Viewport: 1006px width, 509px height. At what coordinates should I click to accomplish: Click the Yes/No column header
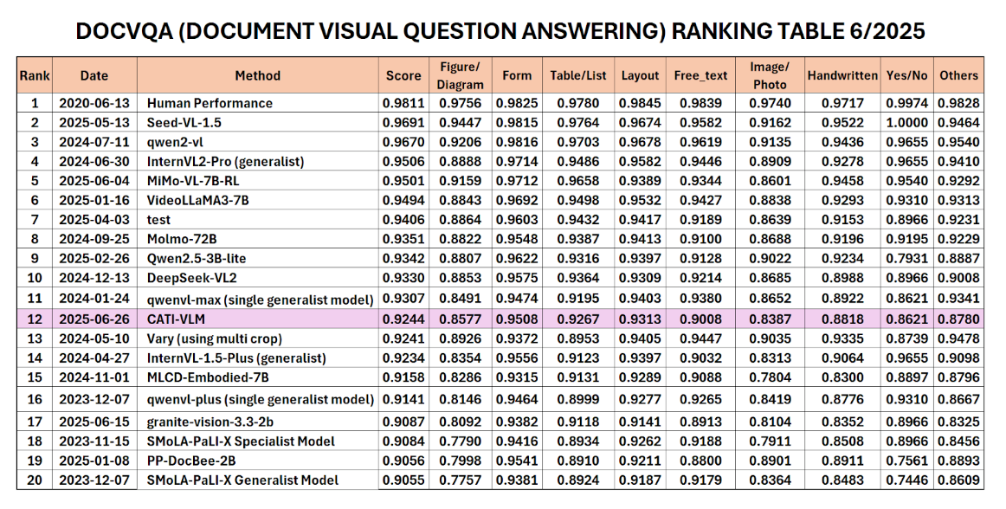click(906, 75)
